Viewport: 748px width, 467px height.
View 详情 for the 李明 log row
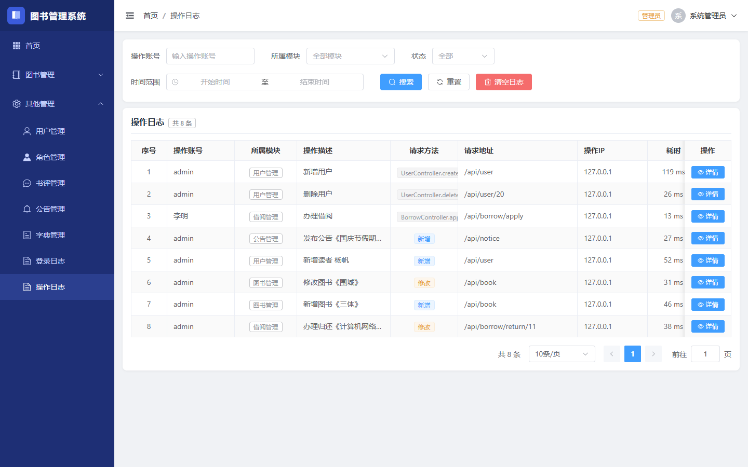click(708, 216)
